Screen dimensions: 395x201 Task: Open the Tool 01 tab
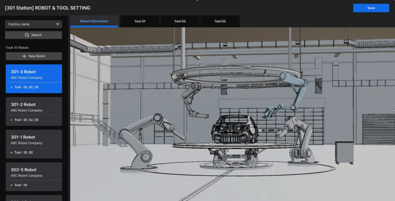point(140,21)
